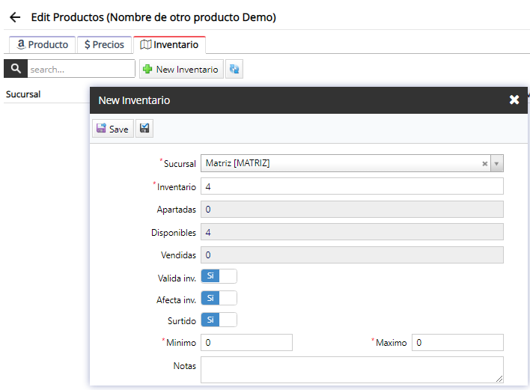
Task: Click the refresh icon beside New Inventario
Action: click(x=234, y=69)
